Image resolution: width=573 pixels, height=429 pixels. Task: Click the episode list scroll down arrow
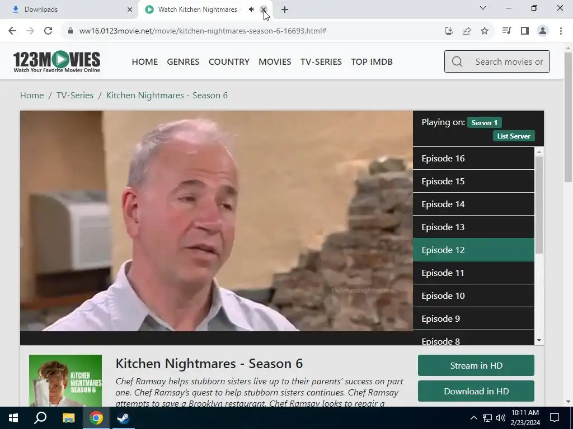click(x=539, y=340)
